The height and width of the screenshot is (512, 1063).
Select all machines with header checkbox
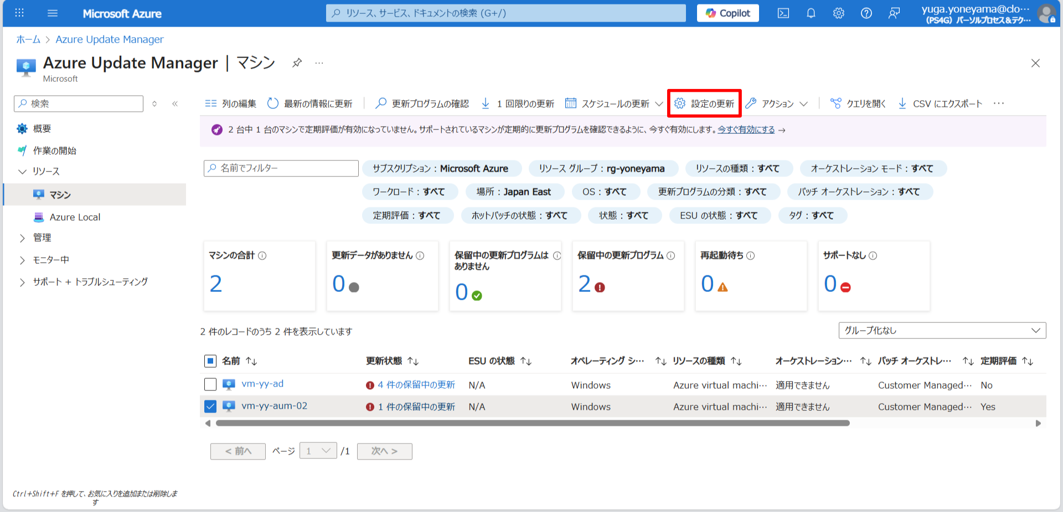pyautogui.click(x=210, y=361)
